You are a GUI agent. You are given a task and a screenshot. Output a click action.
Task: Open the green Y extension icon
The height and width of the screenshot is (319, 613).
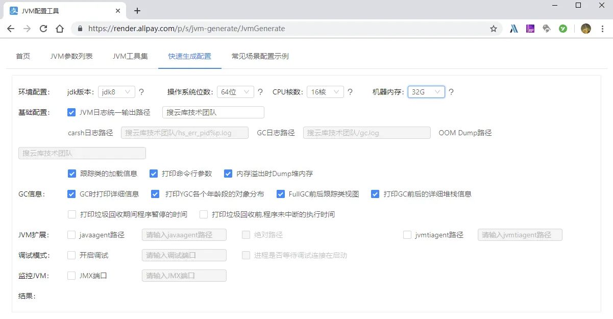(x=563, y=29)
